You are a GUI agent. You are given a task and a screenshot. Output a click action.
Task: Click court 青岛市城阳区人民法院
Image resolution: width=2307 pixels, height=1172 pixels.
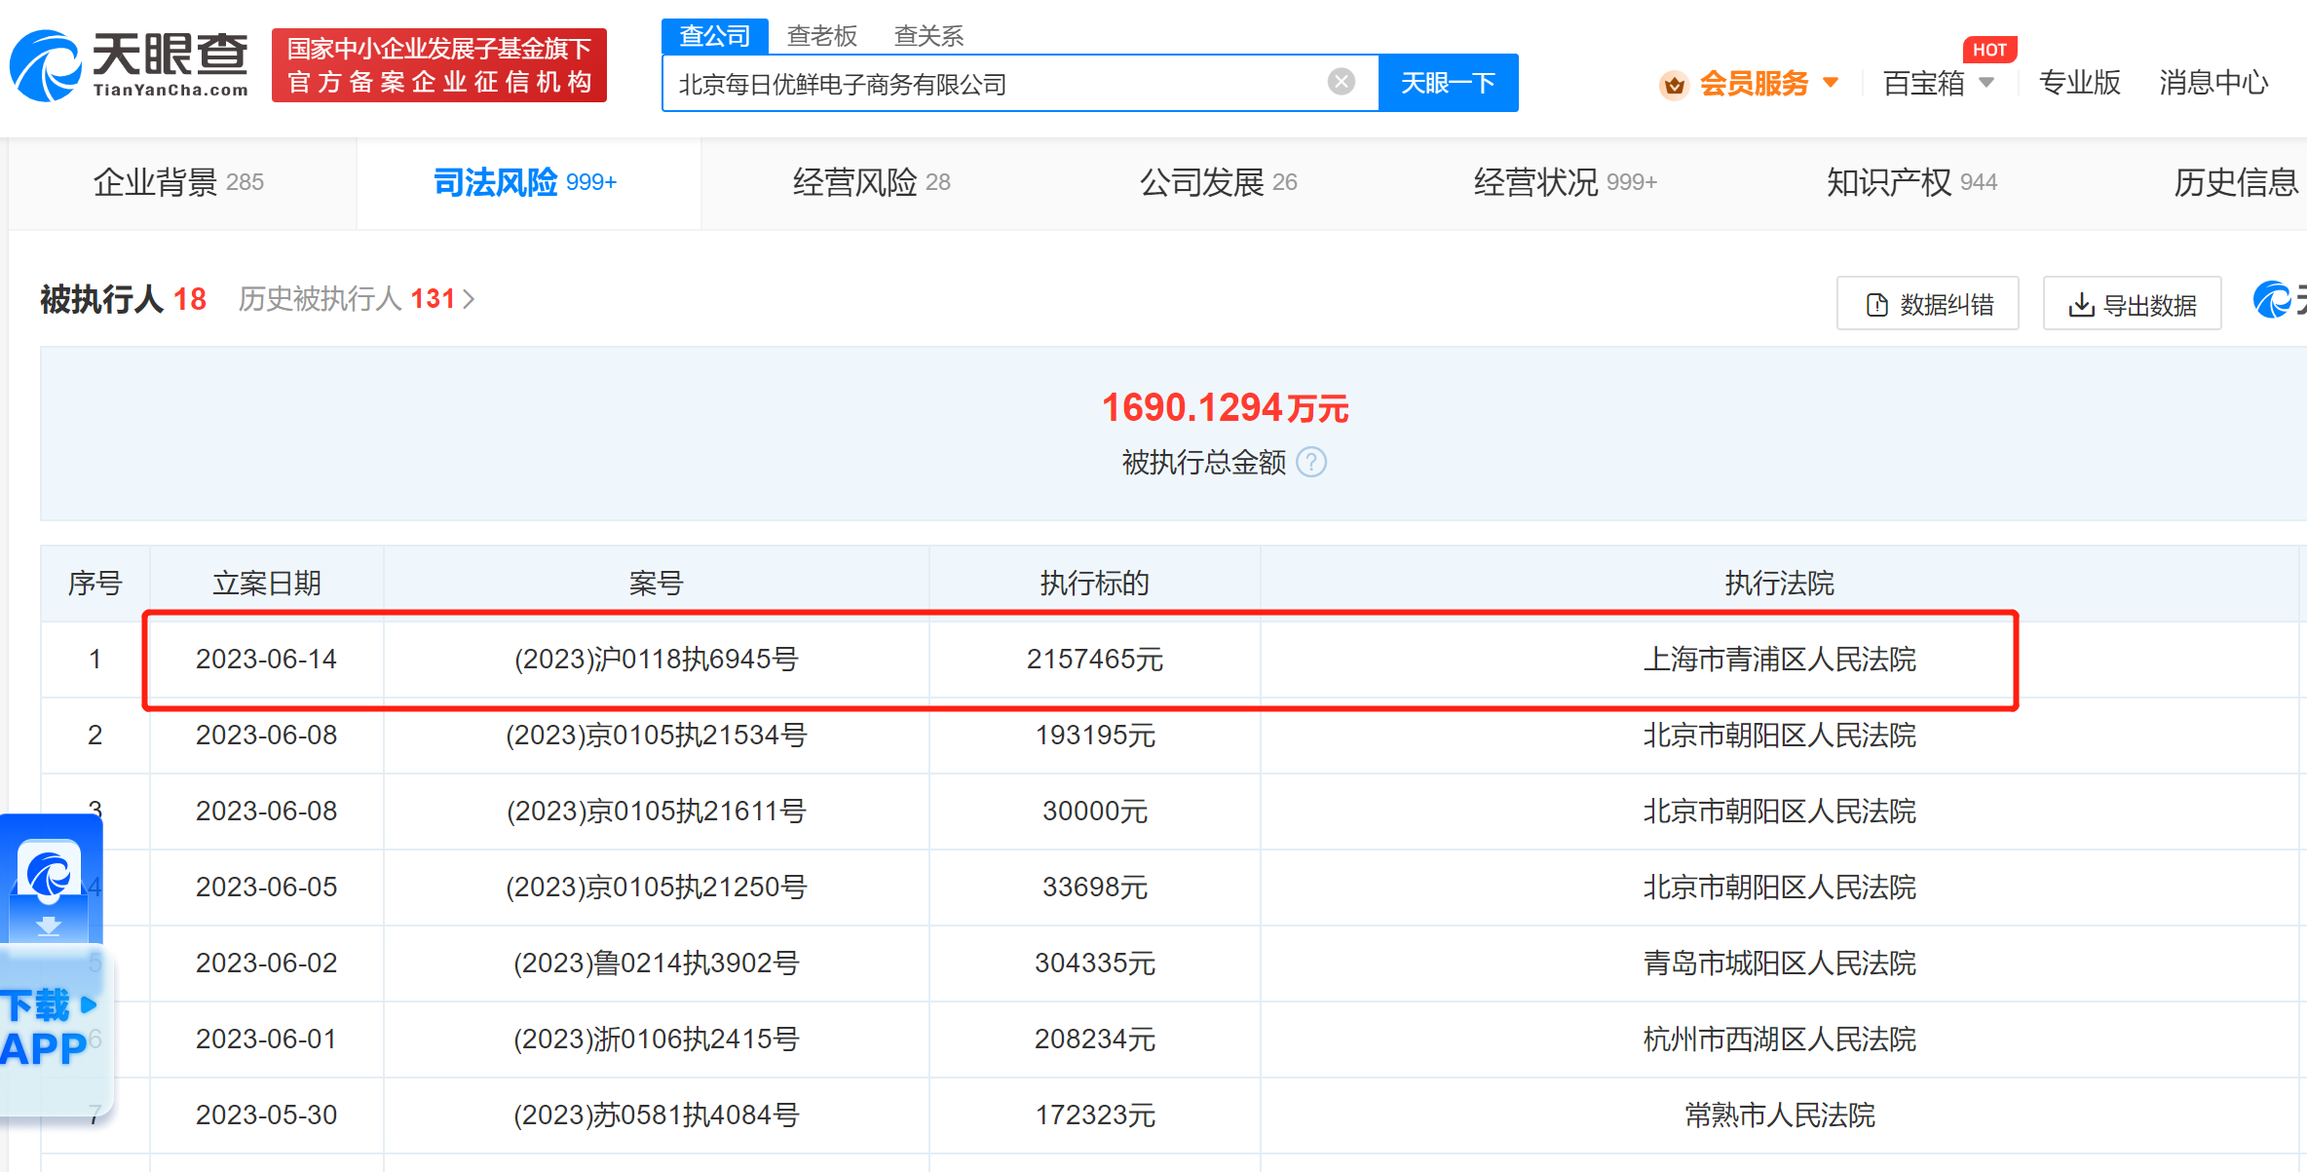point(1779,964)
